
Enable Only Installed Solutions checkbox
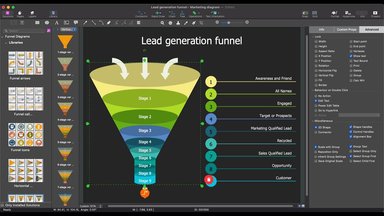2,205
